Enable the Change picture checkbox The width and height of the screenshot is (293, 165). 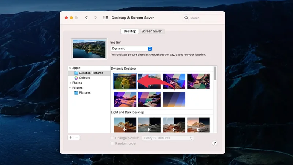click(112, 138)
